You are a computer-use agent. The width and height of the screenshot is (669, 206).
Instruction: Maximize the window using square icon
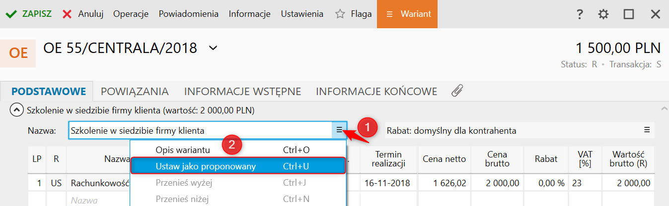(x=629, y=14)
